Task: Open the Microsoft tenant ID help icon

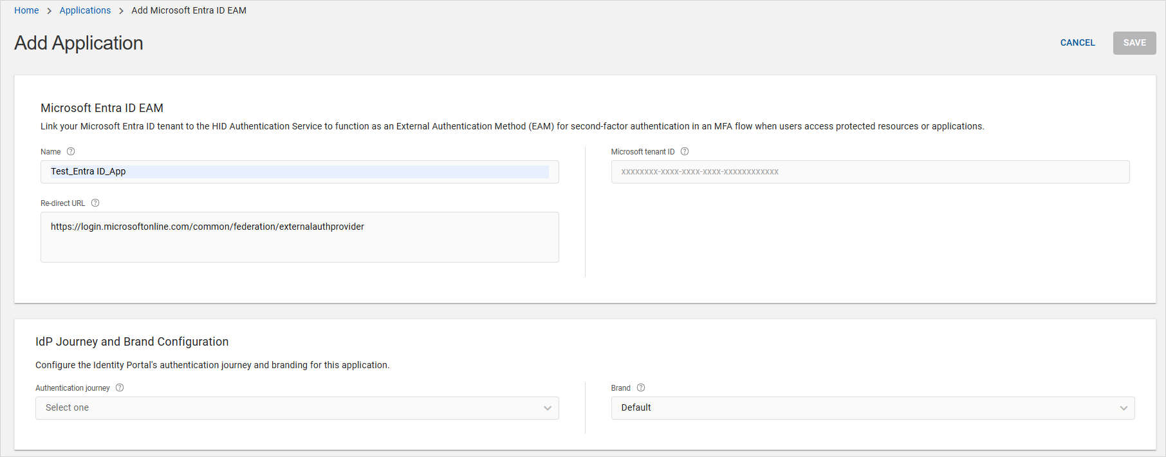Action: pyautogui.click(x=685, y=151)
